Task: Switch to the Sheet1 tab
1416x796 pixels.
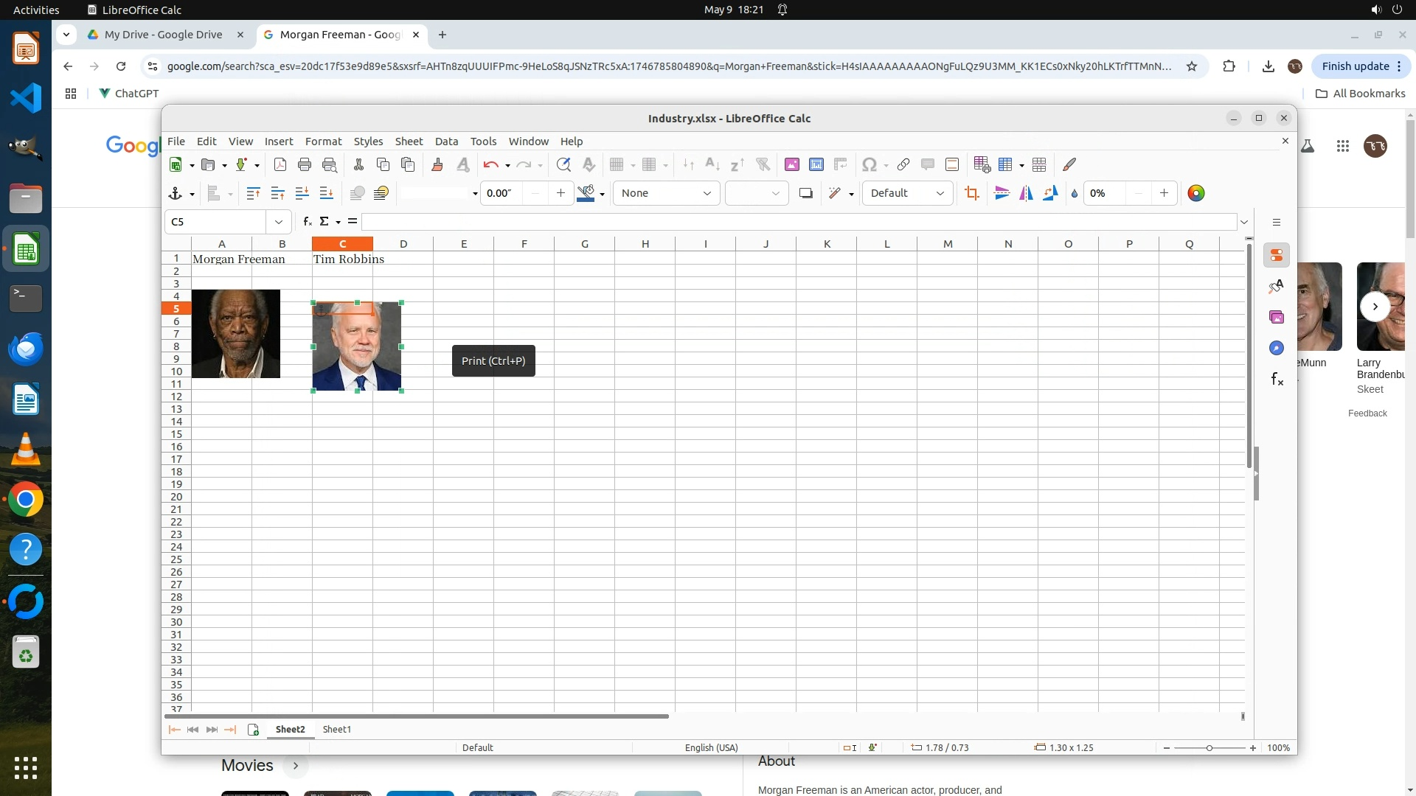Action: (x=336, y=730)
